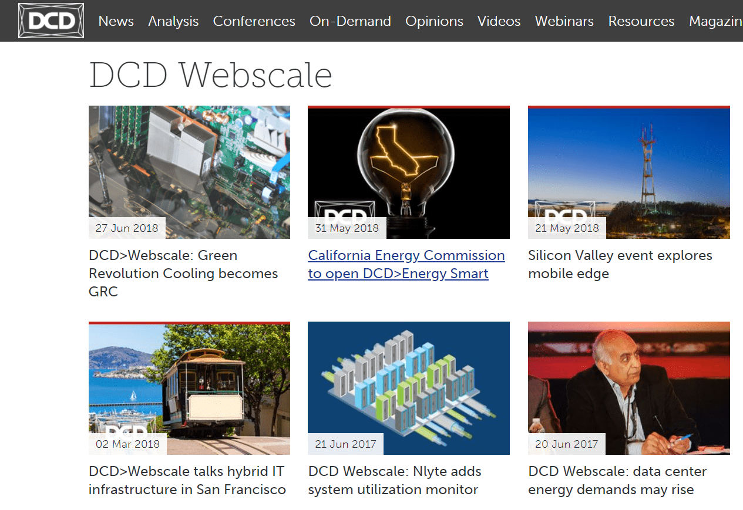Click the 21 Jun 2017 date label
This screenshot has width=743, height=510.
coord(345,444)
